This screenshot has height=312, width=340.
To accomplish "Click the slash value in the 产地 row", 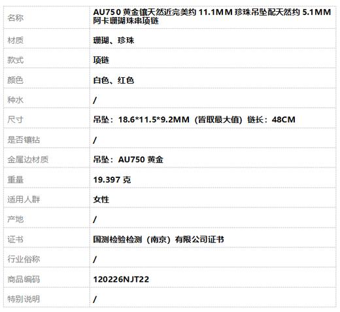I will 95,220.
